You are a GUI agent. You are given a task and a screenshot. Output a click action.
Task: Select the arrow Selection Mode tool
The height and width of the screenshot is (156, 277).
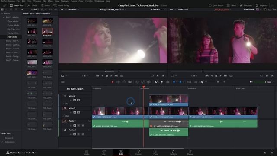pyautogui.click(x=113, y=82)
